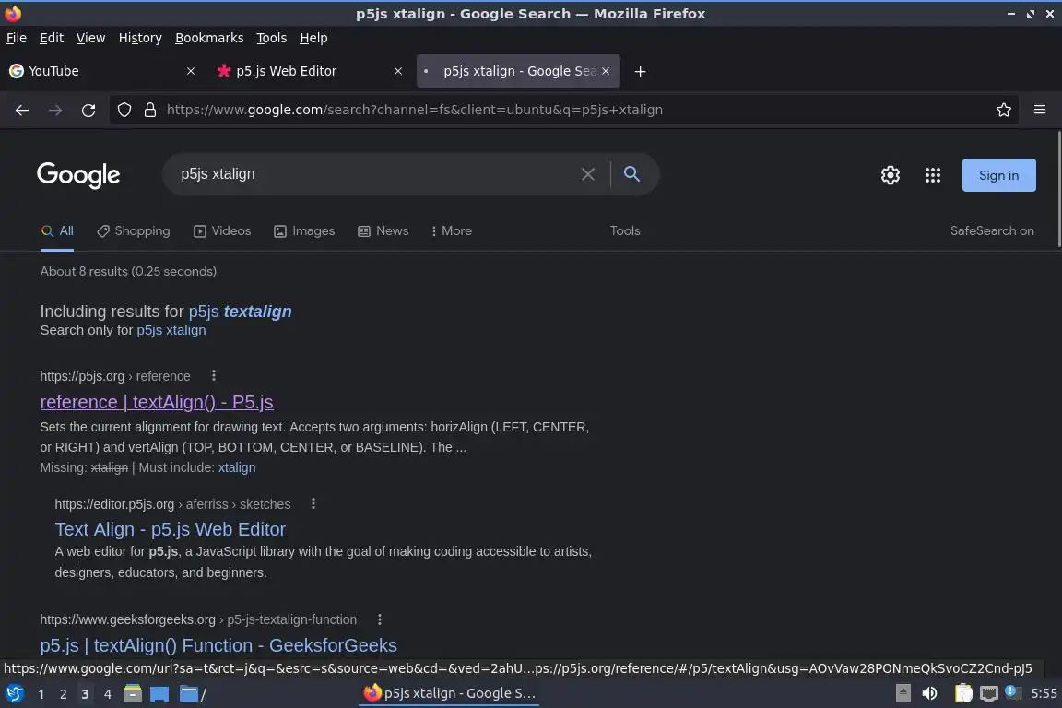Switch to workspace 1

[41, 694]
